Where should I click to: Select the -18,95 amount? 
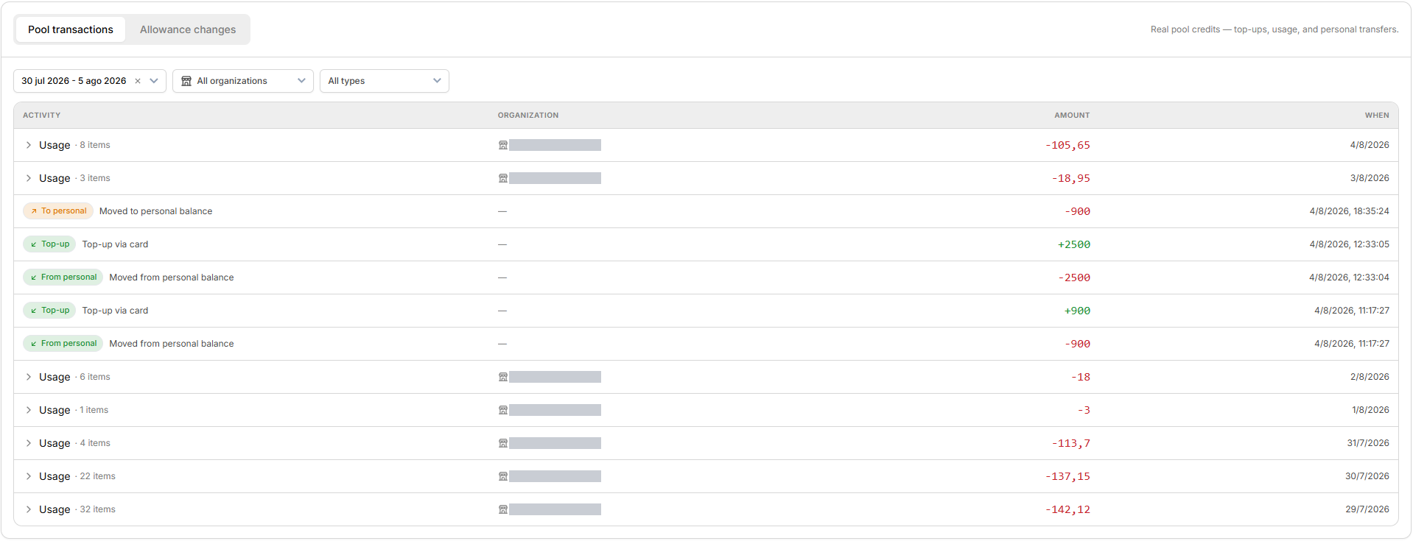(1071, 179)
